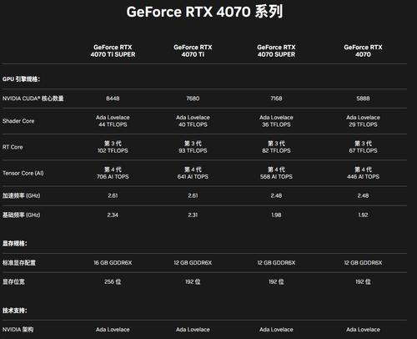Viewport: 417px width, 339px height.
Task: Click the 4070 Ti 12 GB GDDR6X value
Action: tap(193, 263)
